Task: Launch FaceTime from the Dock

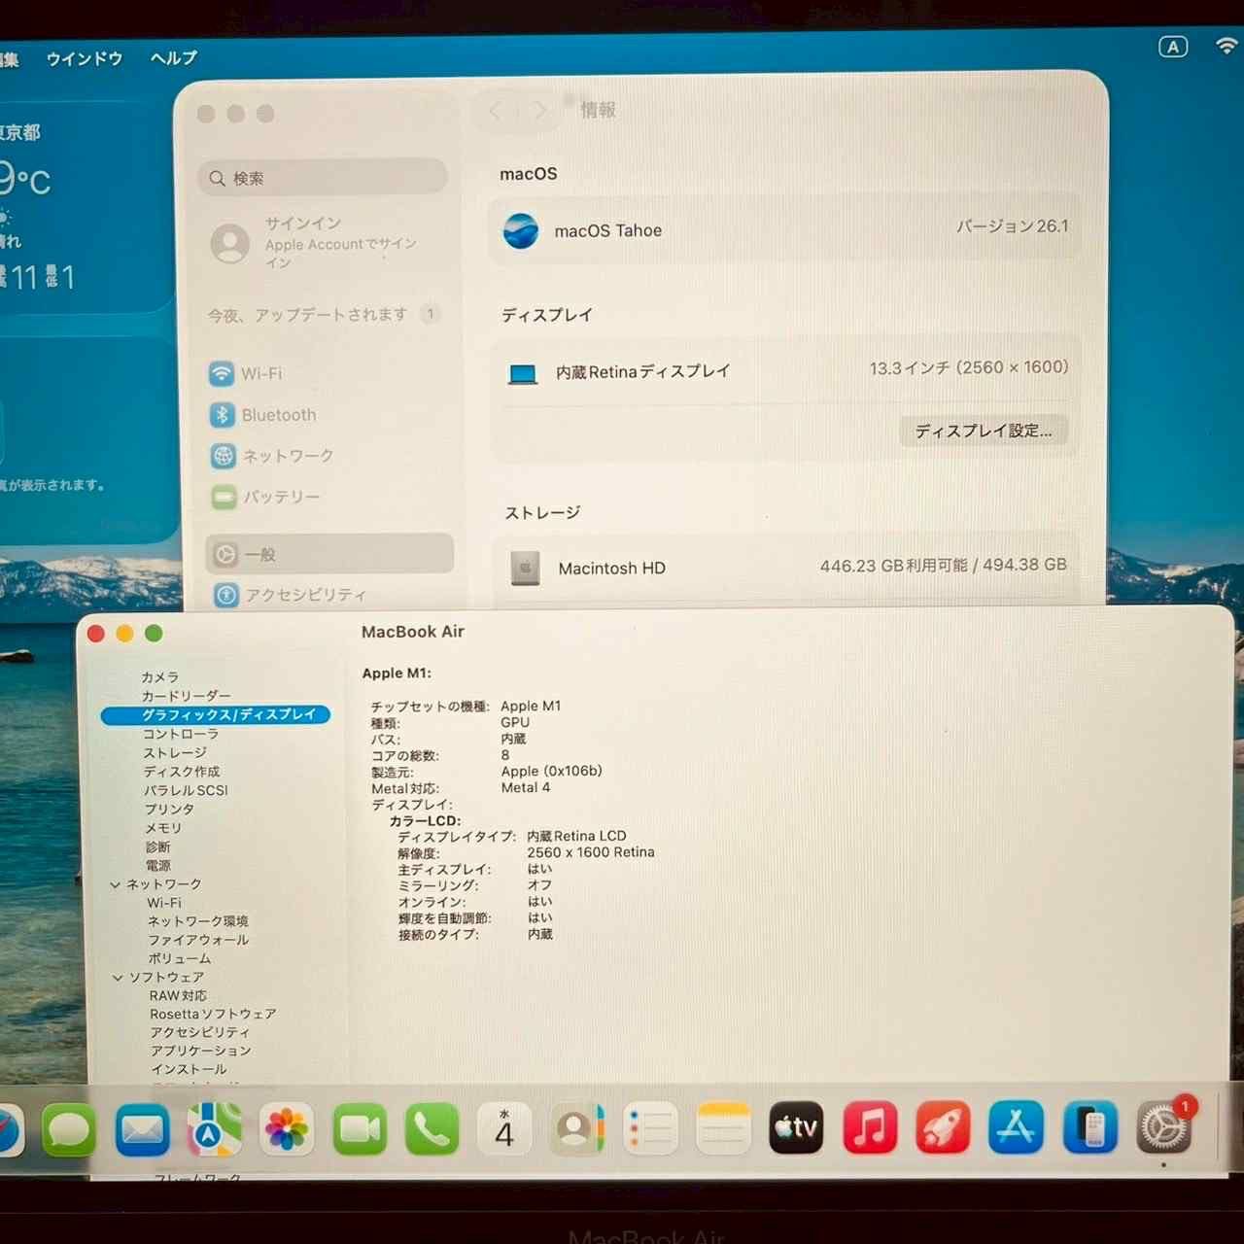Action: pyautogui.click(x=360, y=1129)
